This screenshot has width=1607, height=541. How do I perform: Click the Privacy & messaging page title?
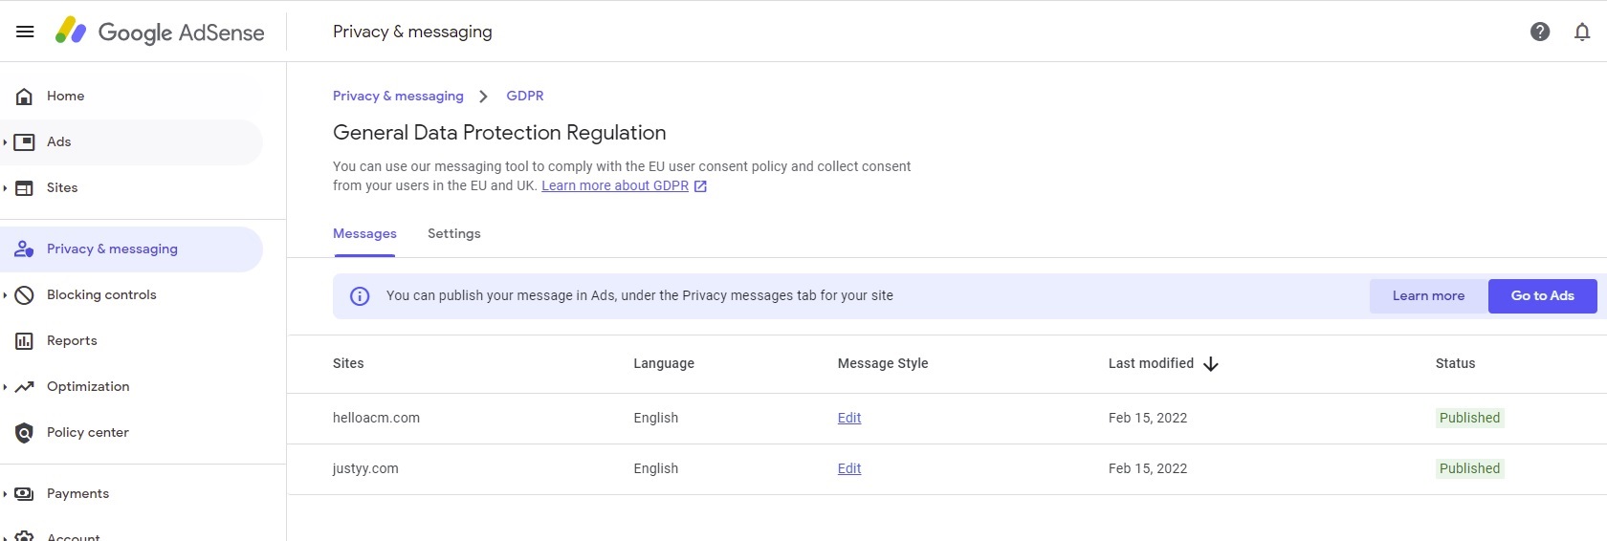point(412,32)
